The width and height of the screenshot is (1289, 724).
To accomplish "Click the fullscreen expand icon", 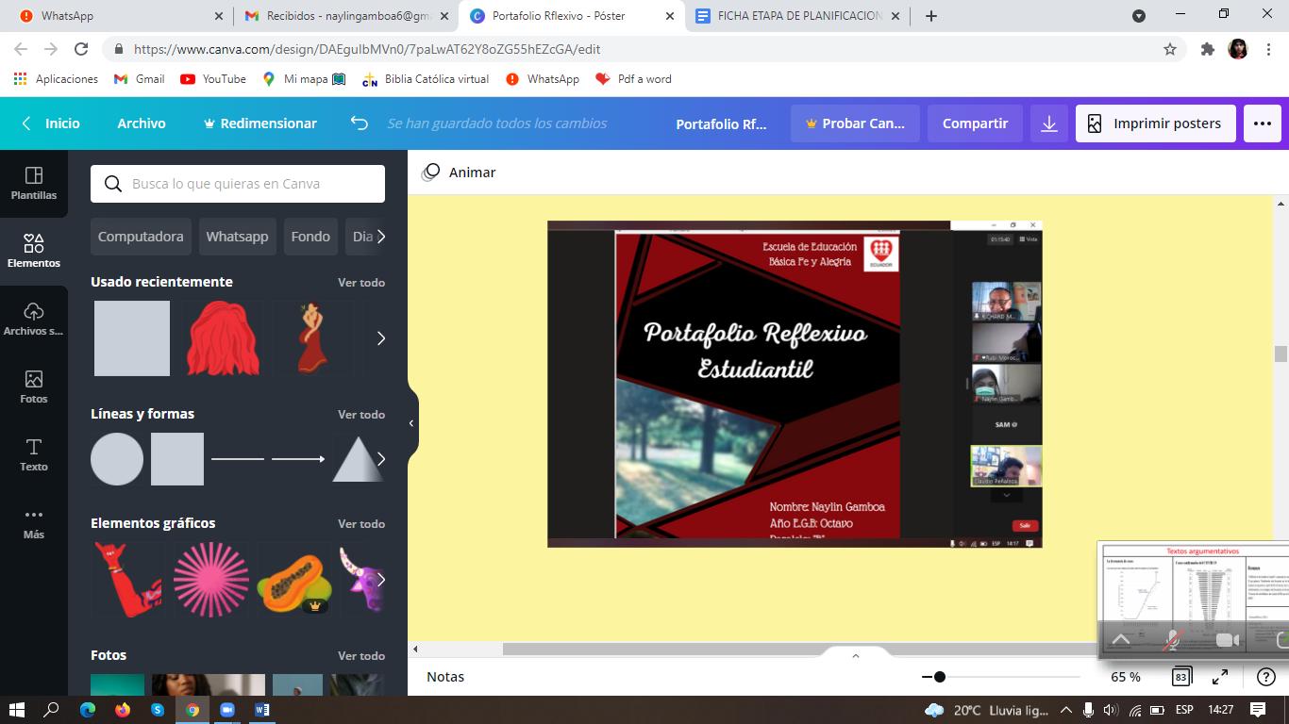I will (x=1220, y=677).
